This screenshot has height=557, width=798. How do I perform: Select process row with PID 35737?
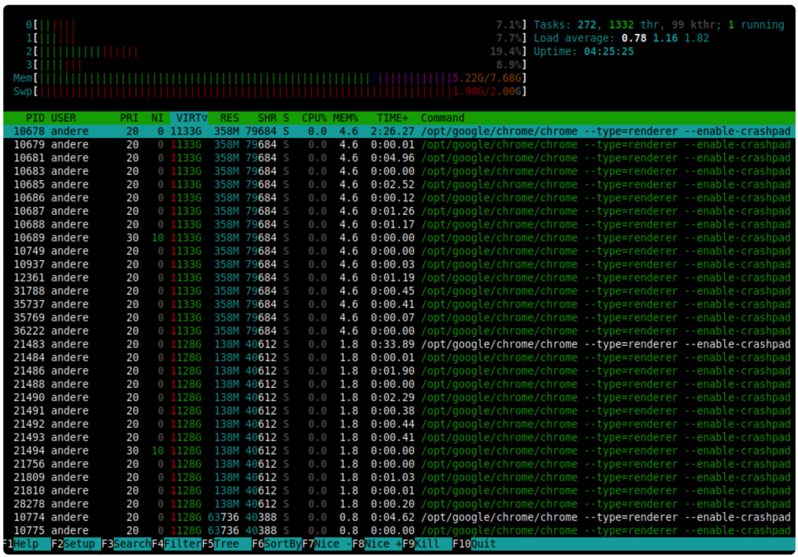[x=399, y=304]
